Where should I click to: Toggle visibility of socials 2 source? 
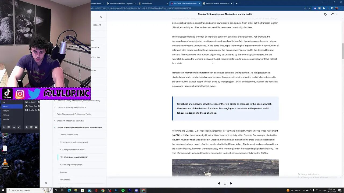click(38, 102)
